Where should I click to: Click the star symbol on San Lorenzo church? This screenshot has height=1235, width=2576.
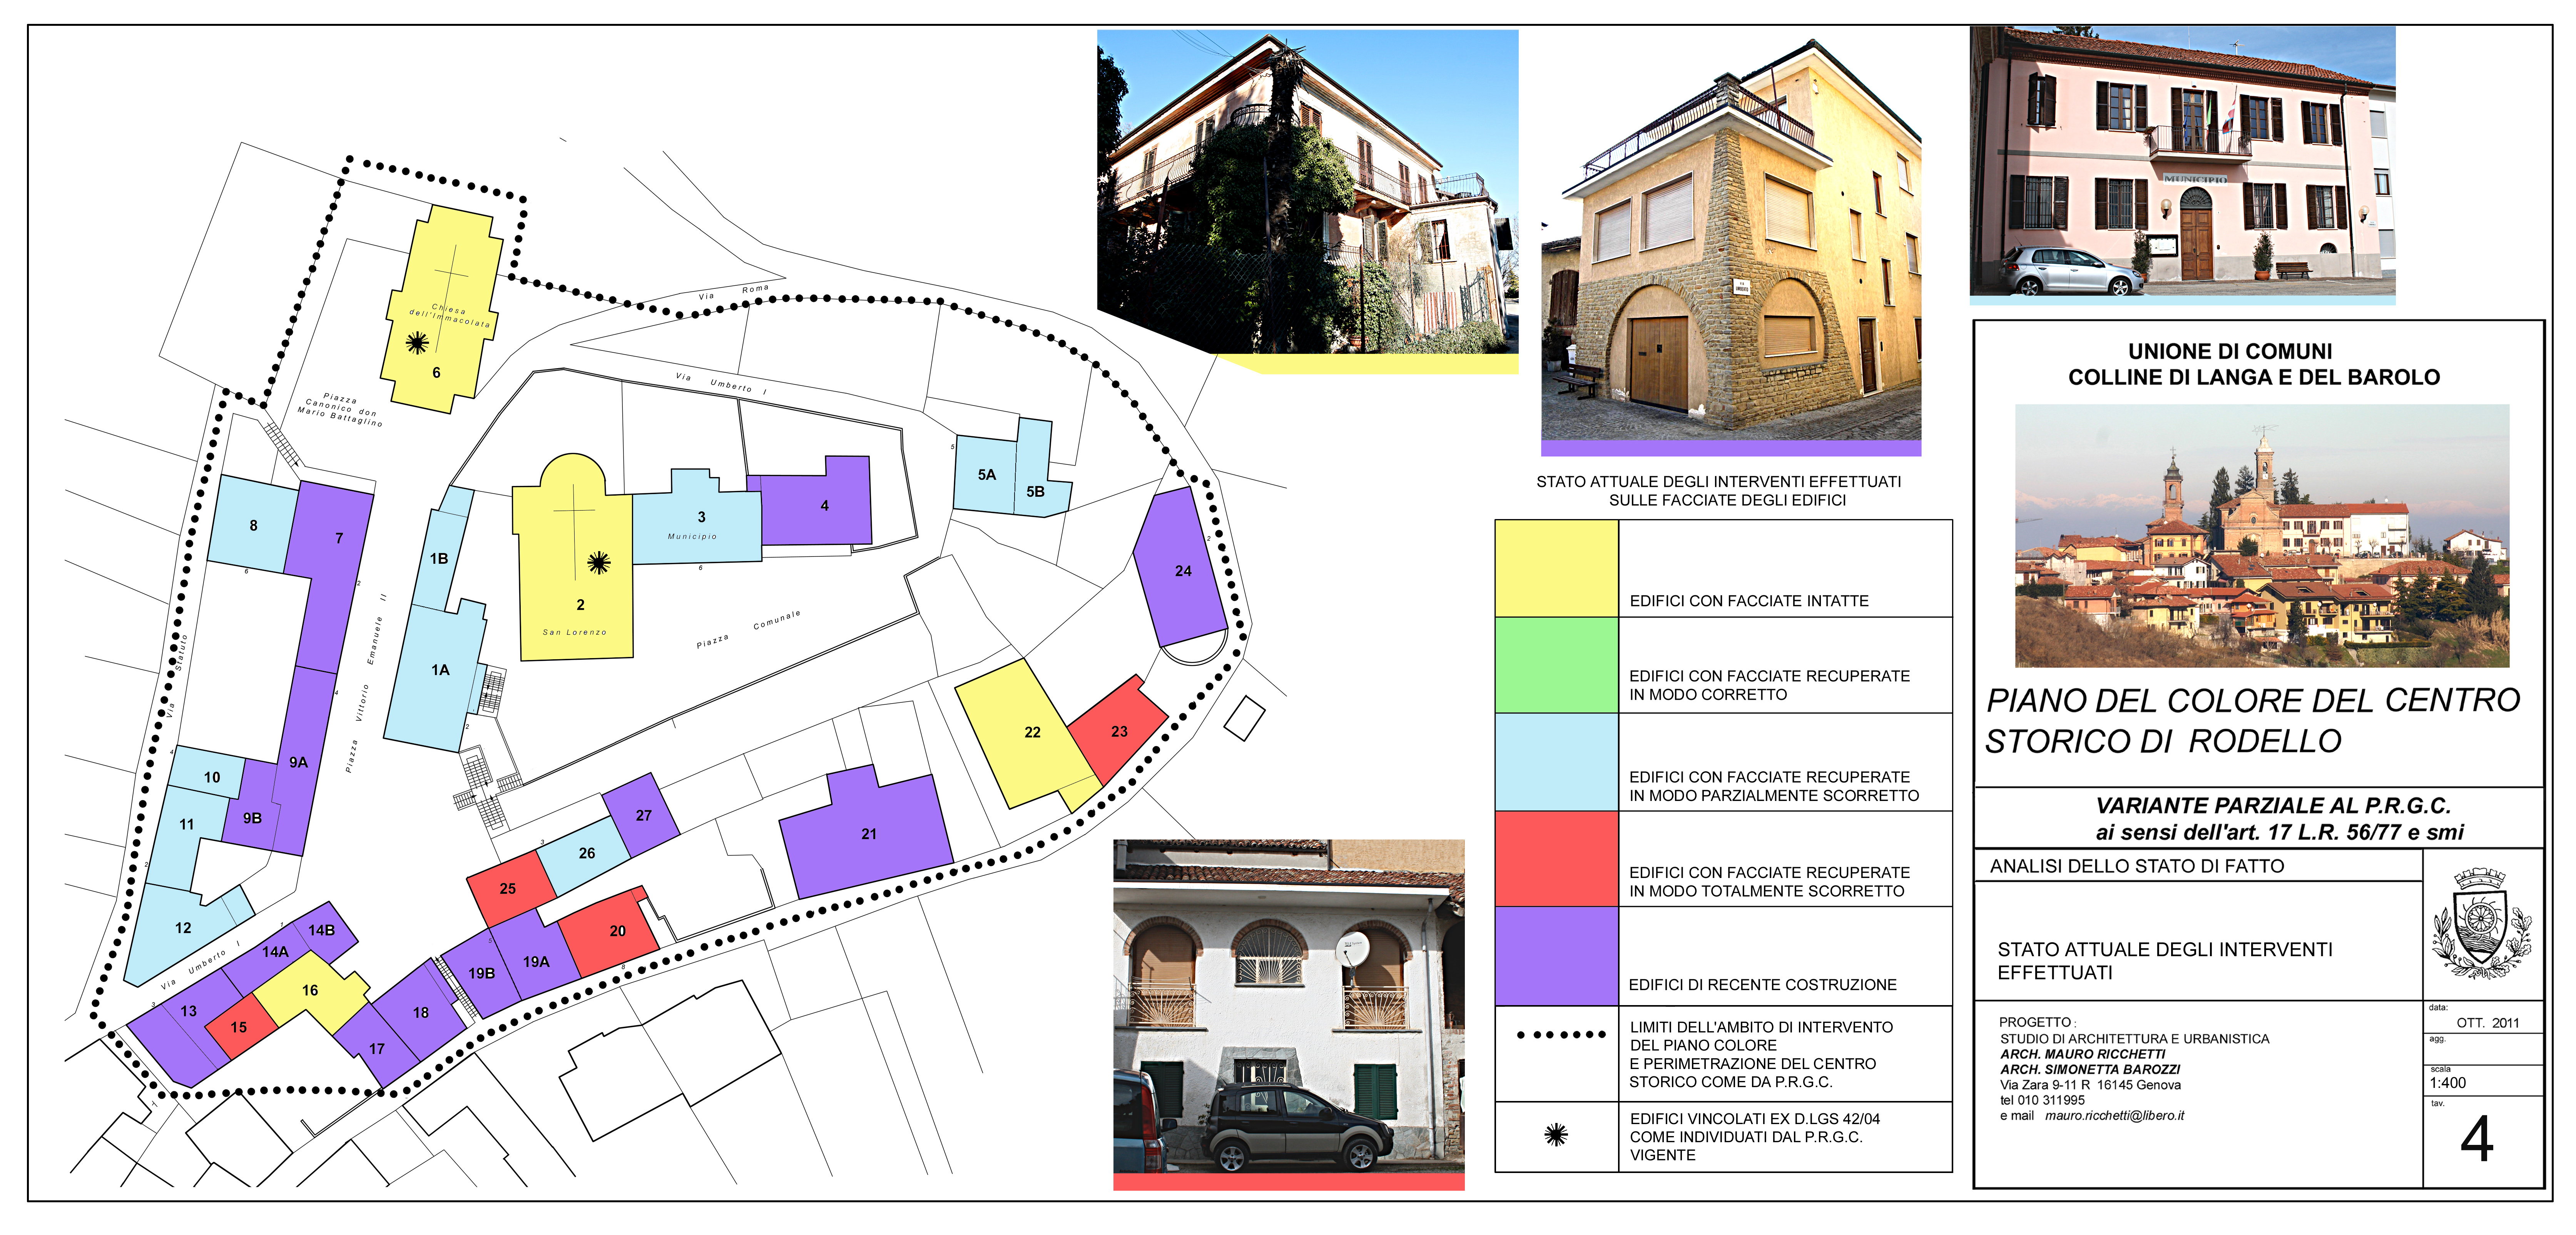point(598,563)
